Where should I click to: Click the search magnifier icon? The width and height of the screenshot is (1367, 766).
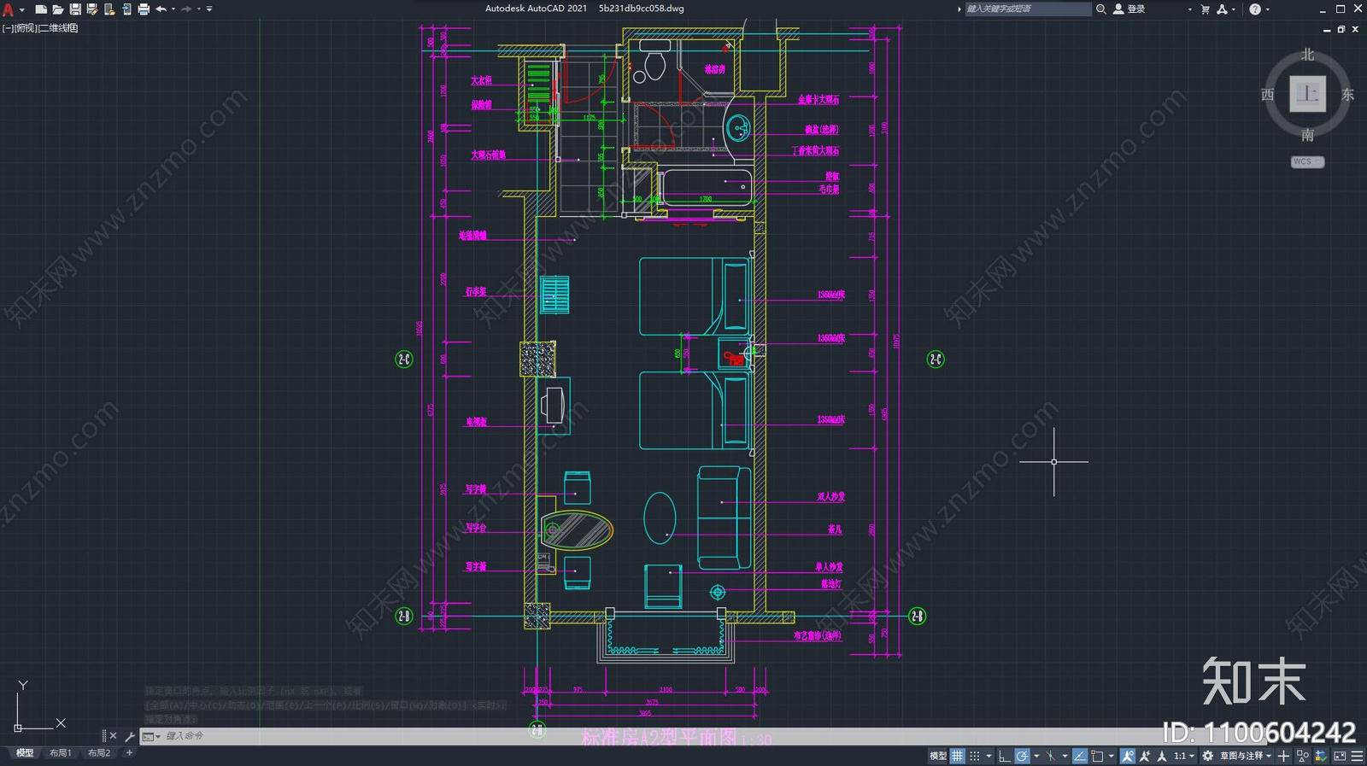[x=1101, y=9]
